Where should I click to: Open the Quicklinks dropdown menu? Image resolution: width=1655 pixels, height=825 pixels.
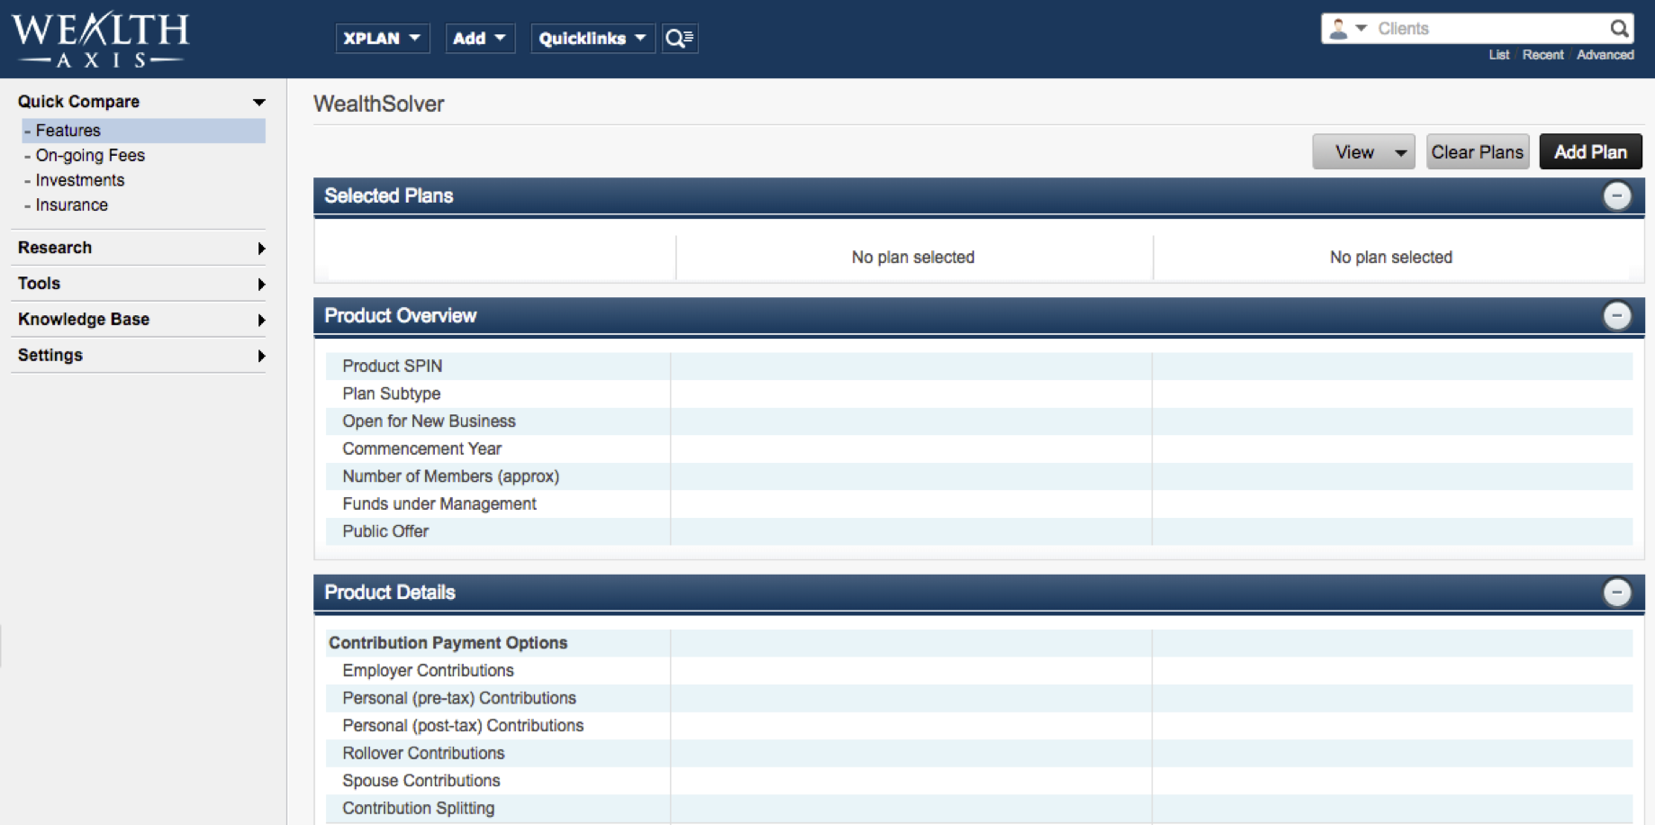pyautogui.click(x=592, y=38)
